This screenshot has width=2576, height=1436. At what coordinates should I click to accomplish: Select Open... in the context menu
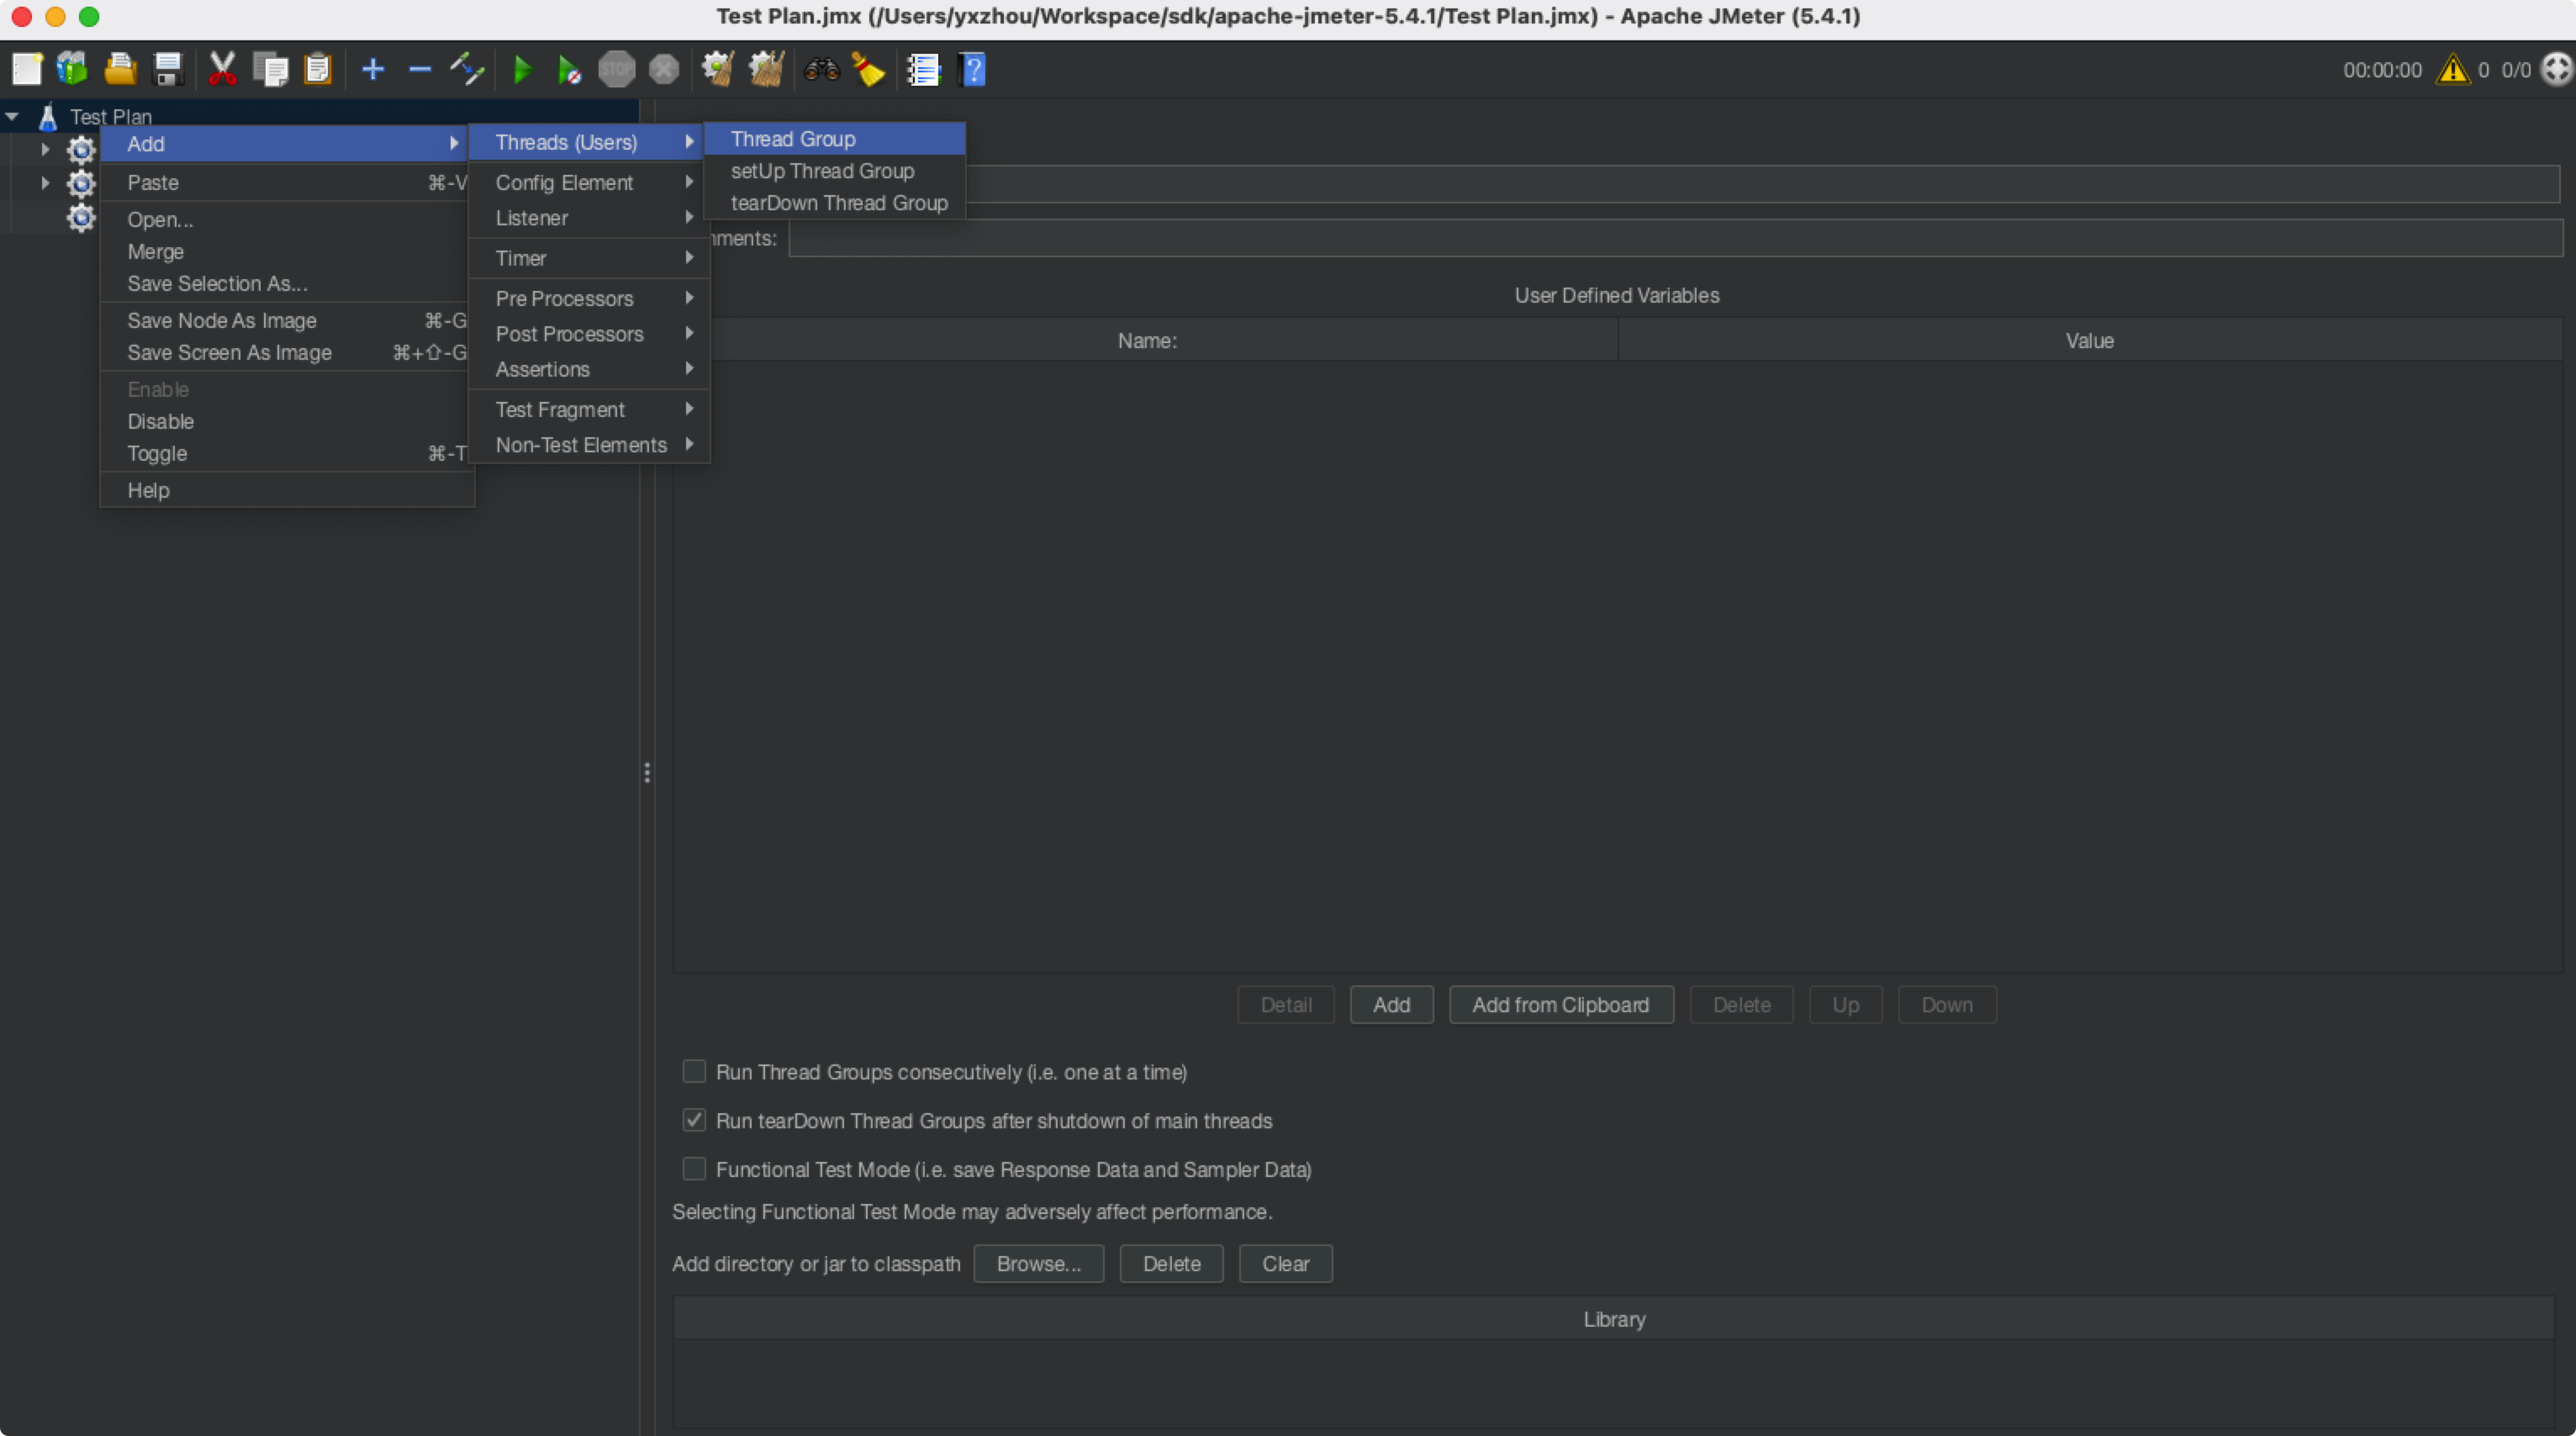[x=287, y=219]
